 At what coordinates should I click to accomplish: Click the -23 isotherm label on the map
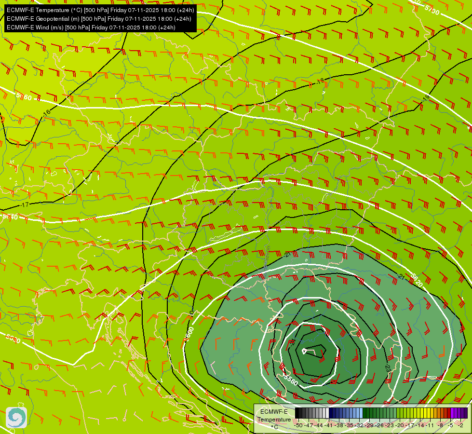(x=388, y=368)
